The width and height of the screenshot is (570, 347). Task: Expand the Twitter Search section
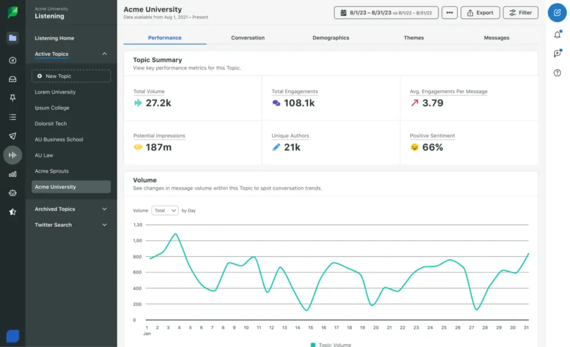pyautogui.click(x=104, y=225)
